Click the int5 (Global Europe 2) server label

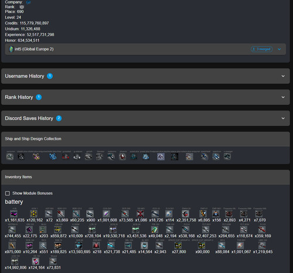(34, 49)
